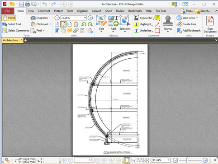This screenshot has height=164, width=218.
Task: Click Add Bookmark in Links group
Action: [x=189, y=31]
